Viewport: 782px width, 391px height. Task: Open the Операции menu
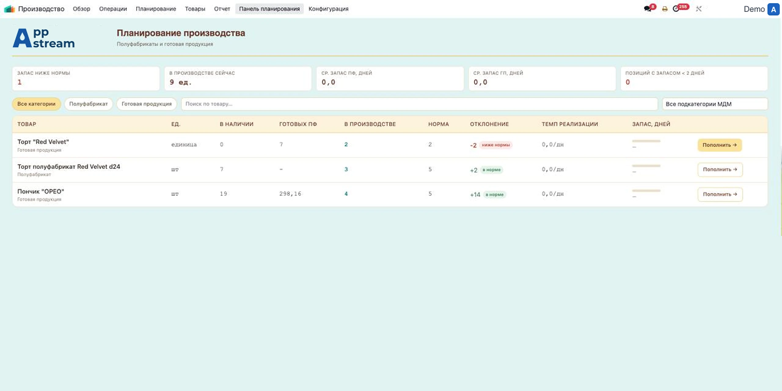pos(113,9)
